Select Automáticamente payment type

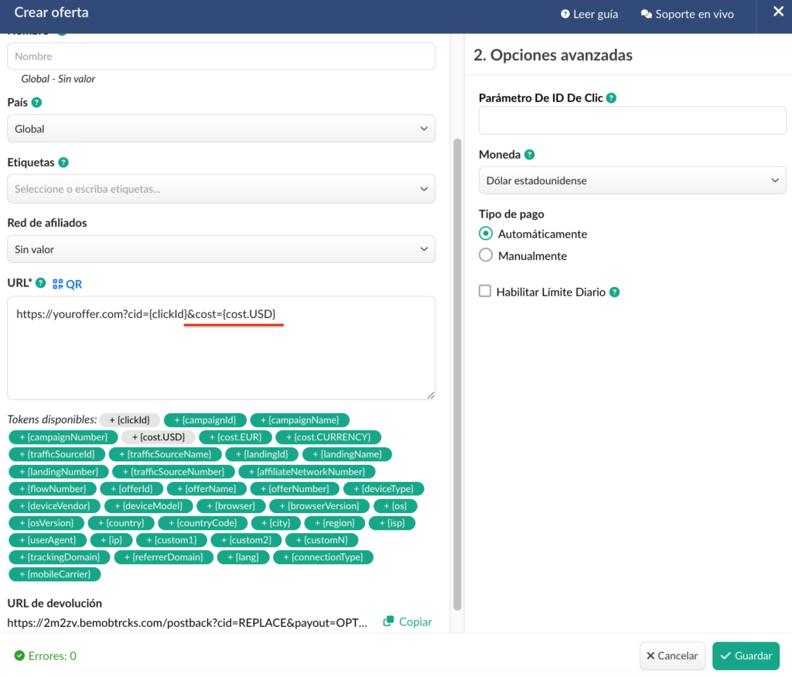click(486, 234)
